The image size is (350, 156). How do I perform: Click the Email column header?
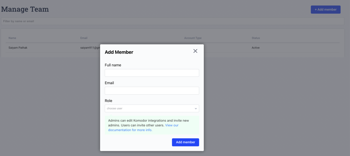pos(84,38)
